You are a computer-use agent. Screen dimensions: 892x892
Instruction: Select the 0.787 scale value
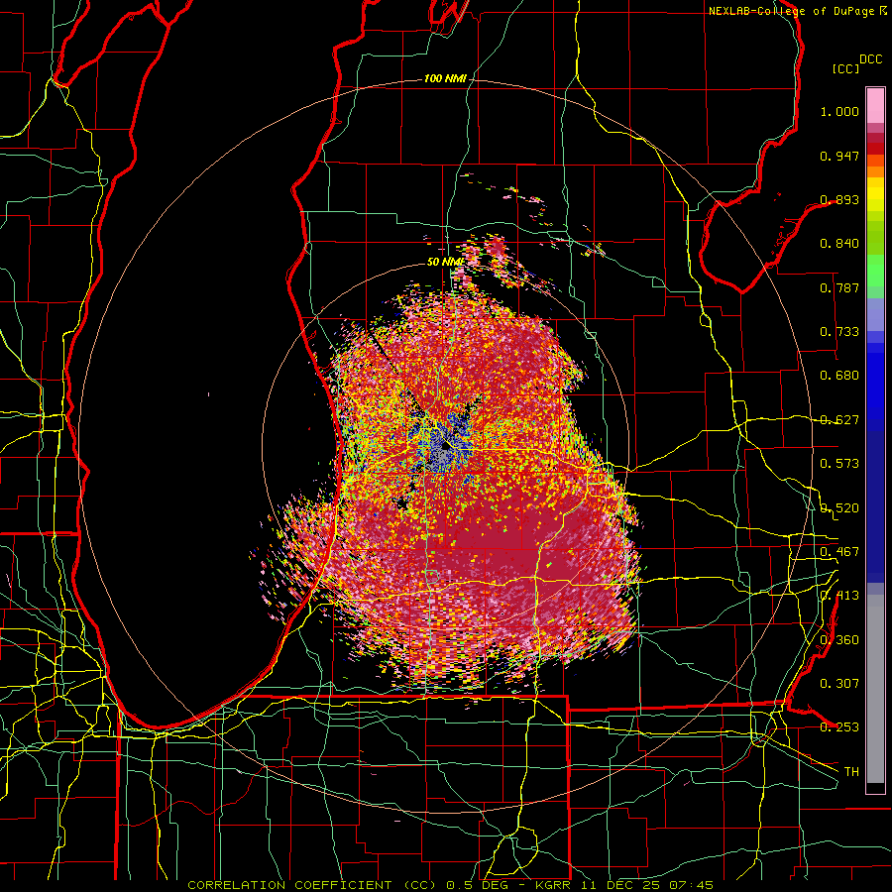(x=839, y=287)
